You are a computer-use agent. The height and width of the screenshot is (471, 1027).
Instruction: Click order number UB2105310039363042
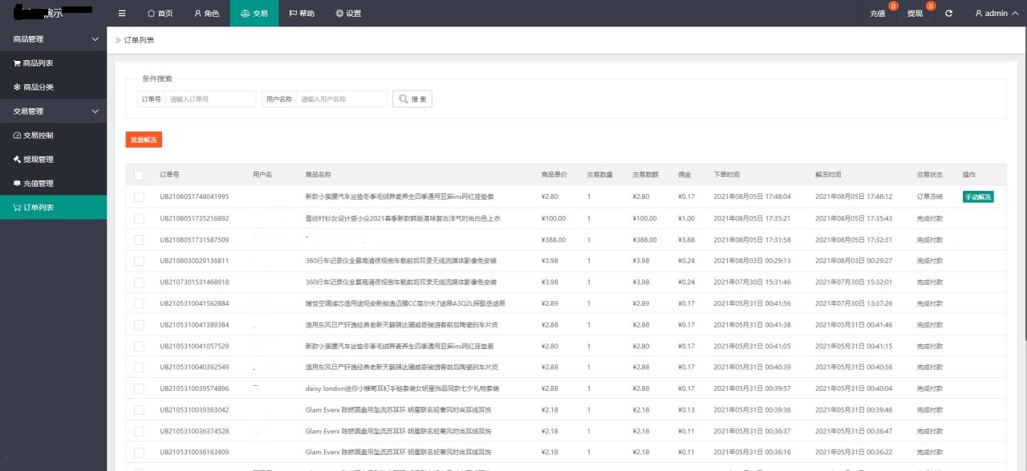[194, 410]
